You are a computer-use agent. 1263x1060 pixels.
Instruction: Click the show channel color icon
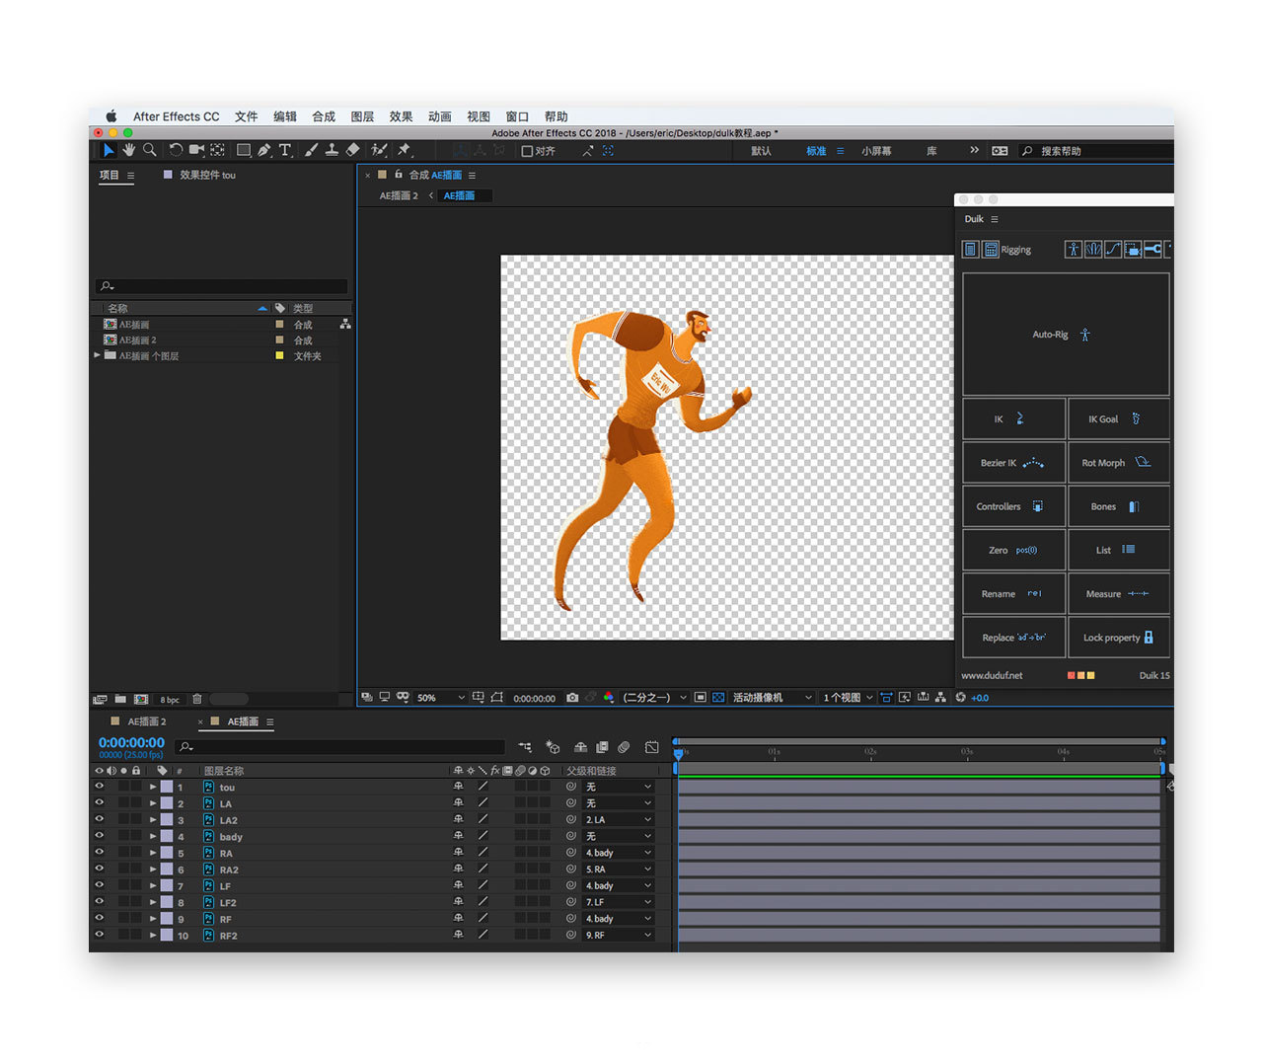[608, 698]
